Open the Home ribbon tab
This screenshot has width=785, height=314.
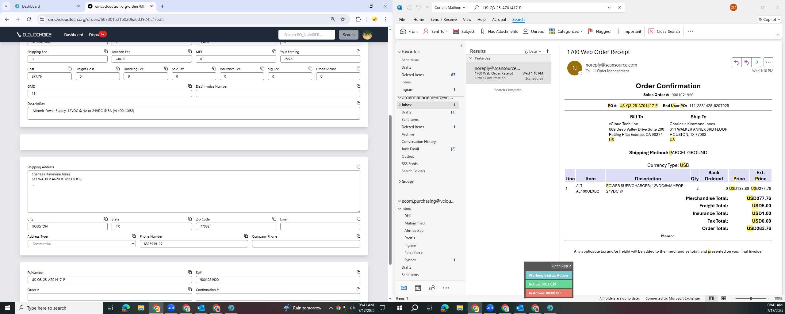point(419,19)
